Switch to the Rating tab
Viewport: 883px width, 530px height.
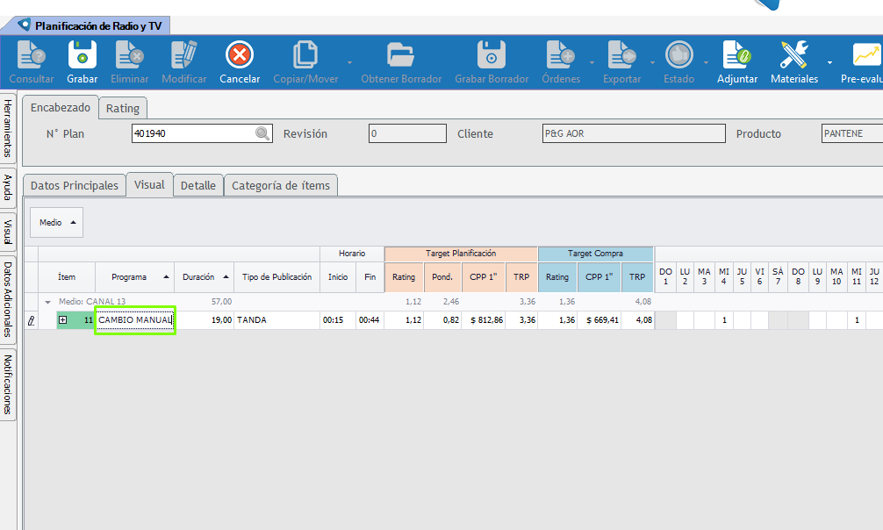point(123,108)
